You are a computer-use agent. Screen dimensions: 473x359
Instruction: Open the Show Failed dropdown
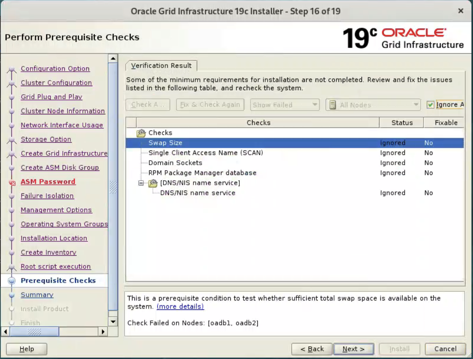284,105
